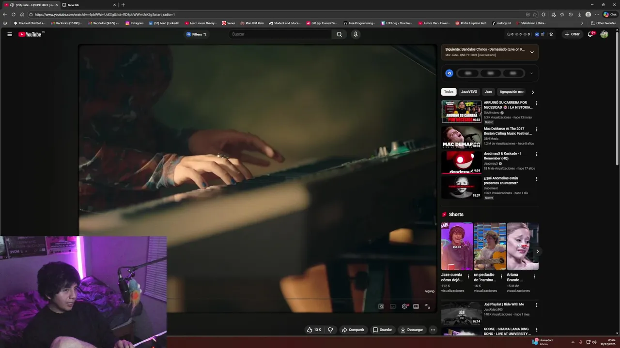Dislike the video with thumbs down
The width and height of the screenshot is (620, 348).
330,330
